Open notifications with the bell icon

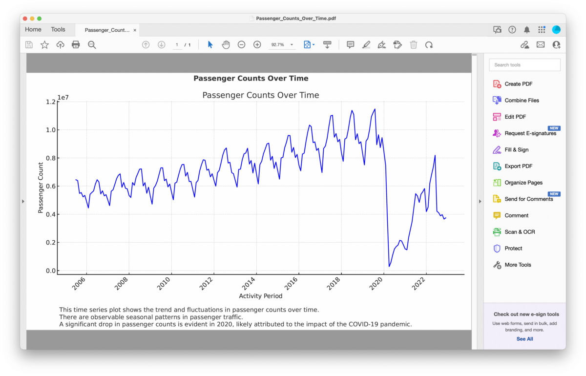coord(527,29)
